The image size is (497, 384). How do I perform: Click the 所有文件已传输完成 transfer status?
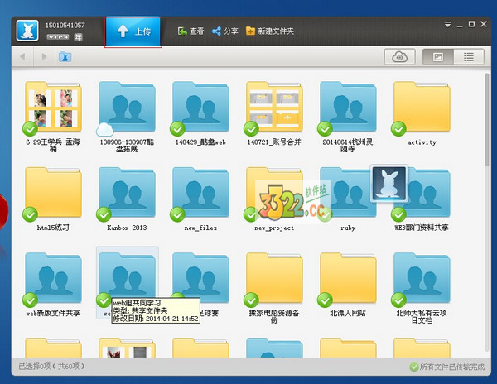coord(447,367)
